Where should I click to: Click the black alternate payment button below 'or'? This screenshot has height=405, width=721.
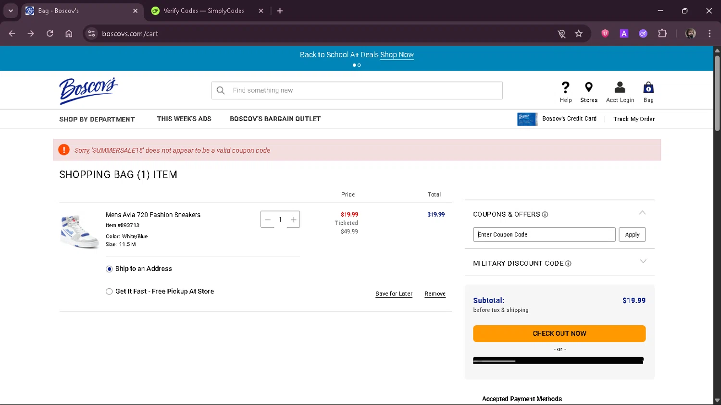pyautogui.click(x=558, y=360)
